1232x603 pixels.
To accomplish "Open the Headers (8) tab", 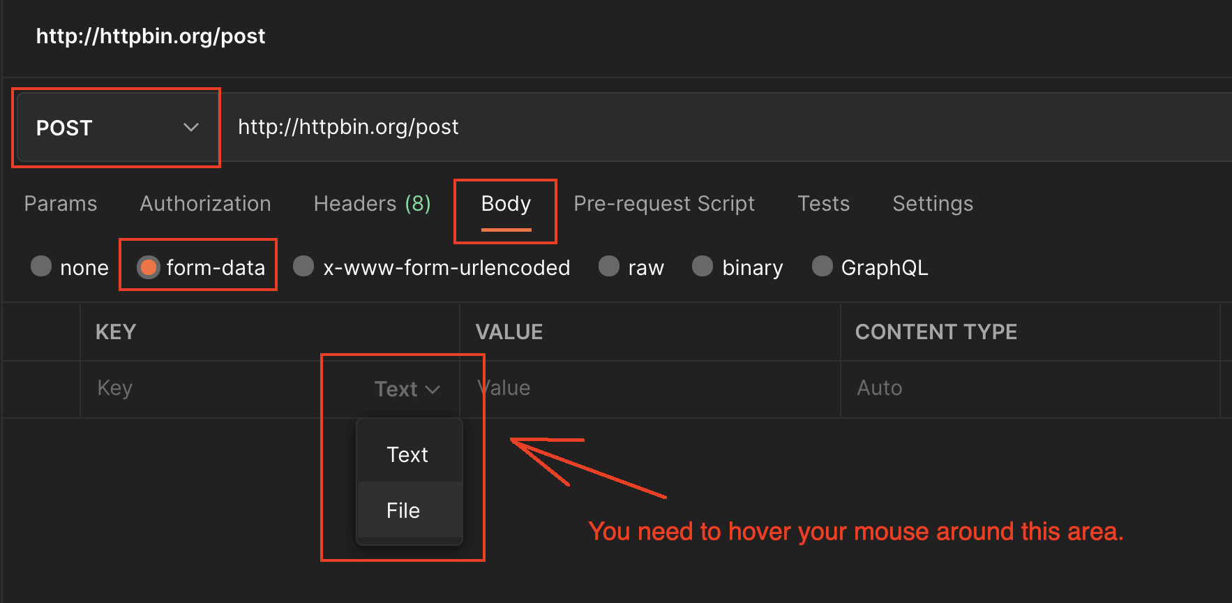I will tap(373, 204).
